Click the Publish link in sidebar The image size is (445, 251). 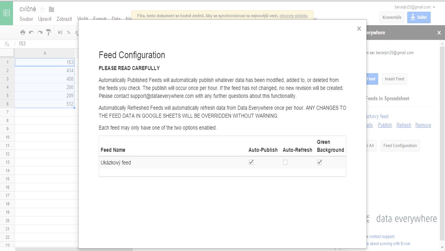(385, 125)
